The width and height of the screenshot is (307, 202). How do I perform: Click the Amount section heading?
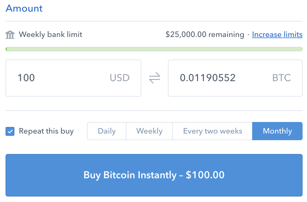coord(24,8)
